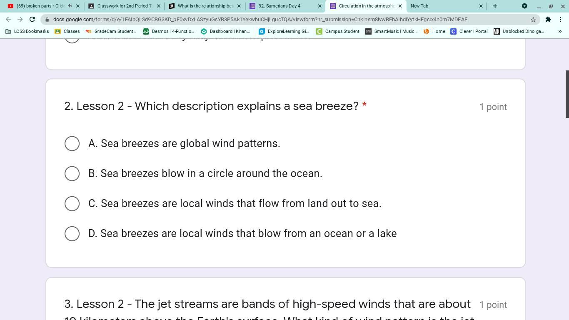The image size is (569, 320).
Task: Open the 'Classwork for 2nd Period' tab
Action: 121,6
